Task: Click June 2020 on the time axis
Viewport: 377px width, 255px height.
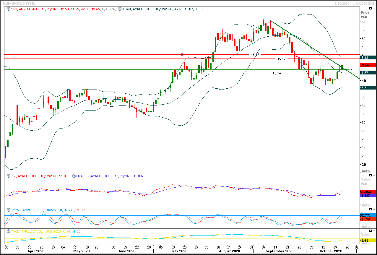Action: [x=126, y=251]
